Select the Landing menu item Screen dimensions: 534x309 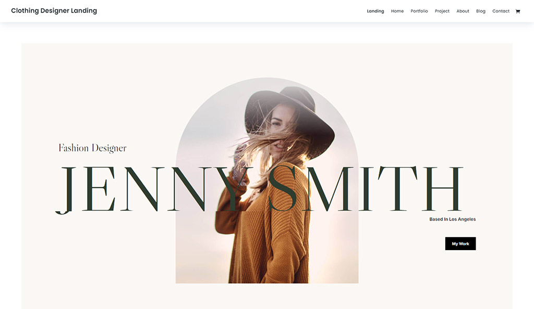(x=375, y=11)
